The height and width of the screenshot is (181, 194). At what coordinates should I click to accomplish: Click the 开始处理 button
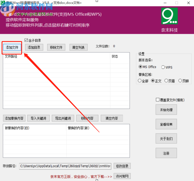(x=166, y=110)
